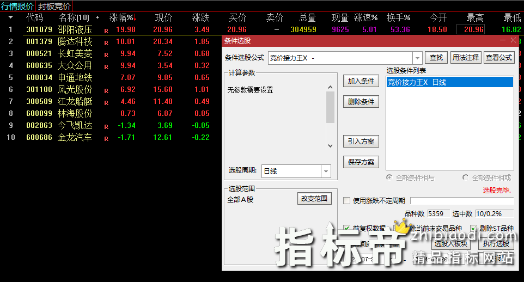Click the 改变范围 button
Viewport: 524px width, 282px height.
point(314,199)
